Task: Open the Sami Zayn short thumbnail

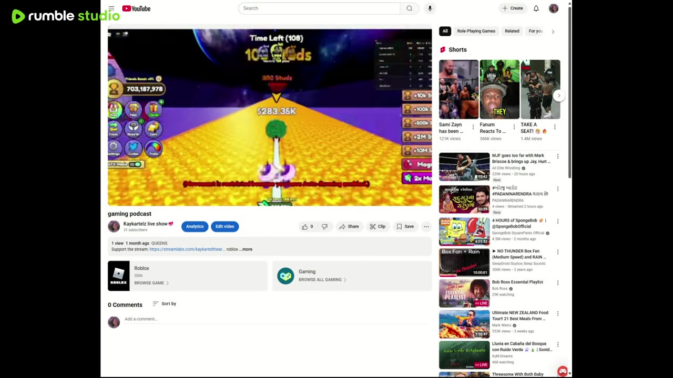Action: pos(458,89)
